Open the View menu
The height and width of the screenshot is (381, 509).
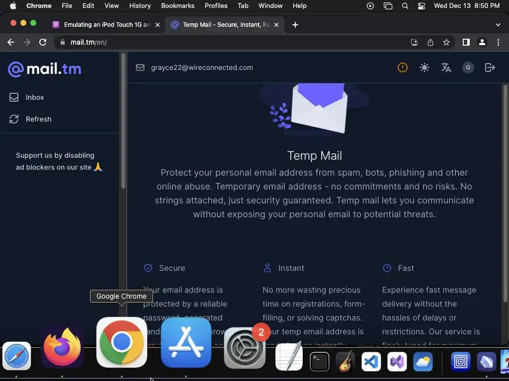pyautogui.click(x=112, y=5)
